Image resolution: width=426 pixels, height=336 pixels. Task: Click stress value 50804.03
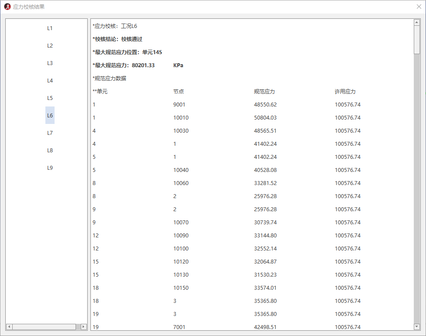[x=265, y=118]
